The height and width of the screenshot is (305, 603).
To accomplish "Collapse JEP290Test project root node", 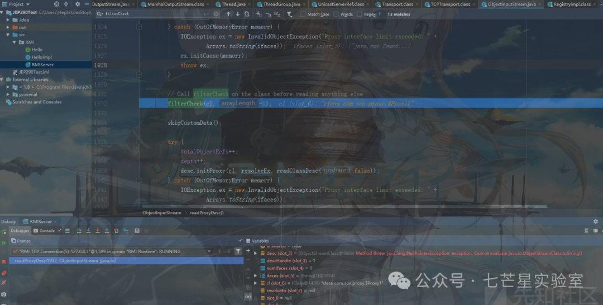I will click(x=2, y=12).
